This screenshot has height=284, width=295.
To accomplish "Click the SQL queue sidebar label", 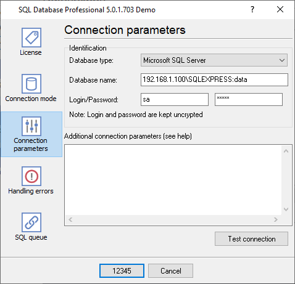I will pyautogui.click(x=31, y=237).
